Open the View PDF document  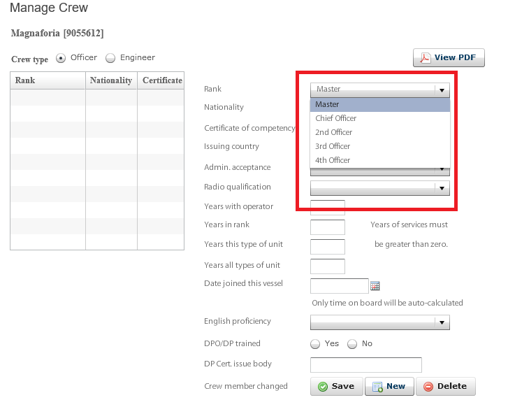(x=449, y=58)
